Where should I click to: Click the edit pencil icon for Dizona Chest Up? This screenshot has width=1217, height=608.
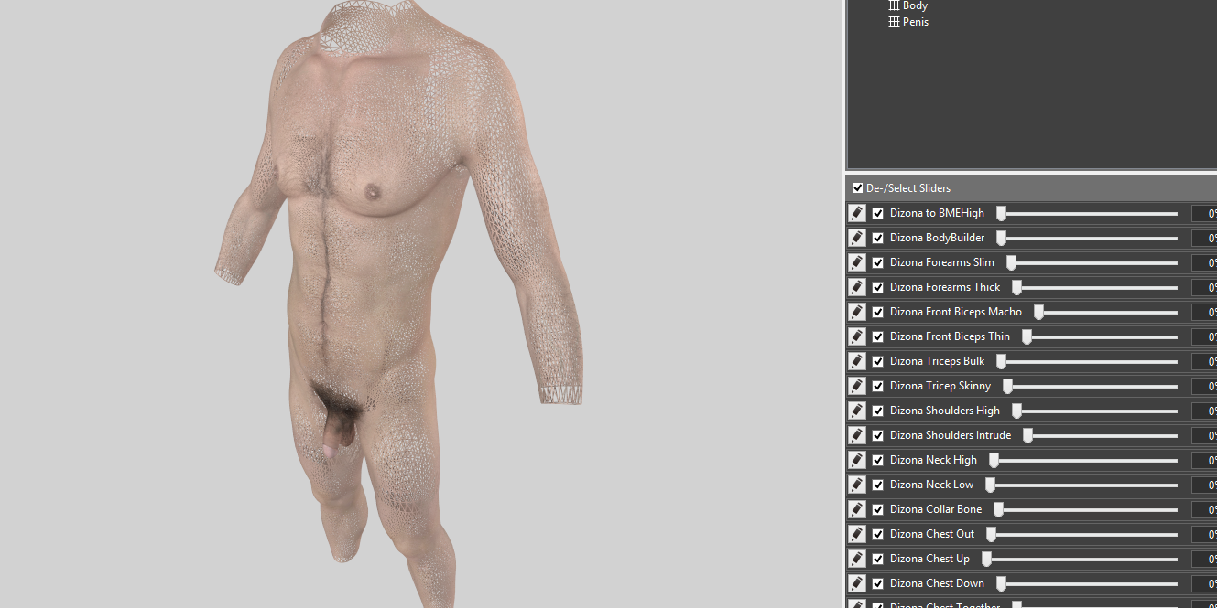856,559
